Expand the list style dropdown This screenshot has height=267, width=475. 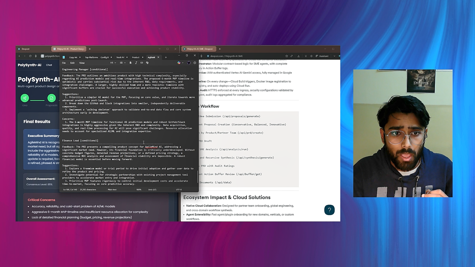pos(123,63)
